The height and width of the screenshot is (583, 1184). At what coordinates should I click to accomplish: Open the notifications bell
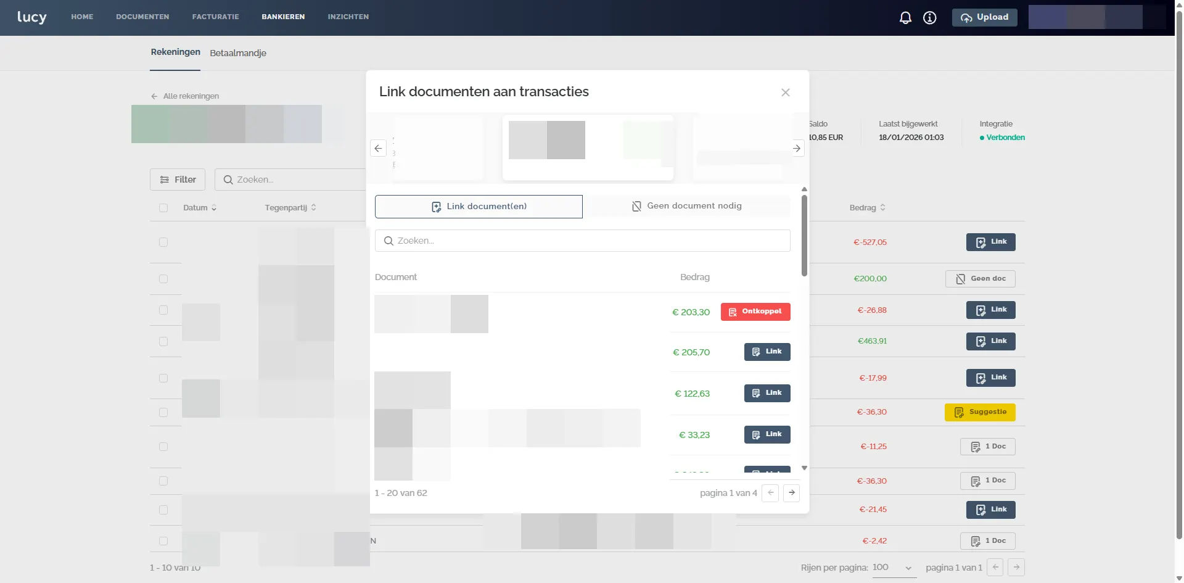point(905,18)
